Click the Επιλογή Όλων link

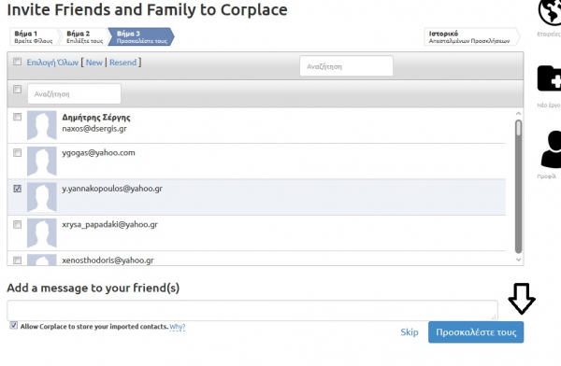click(52, 63)
